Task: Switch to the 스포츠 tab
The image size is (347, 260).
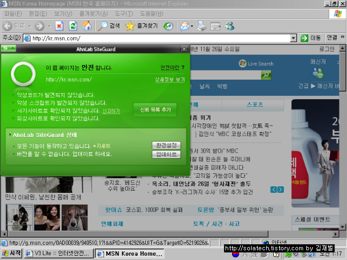Action: tap(255, 105)
